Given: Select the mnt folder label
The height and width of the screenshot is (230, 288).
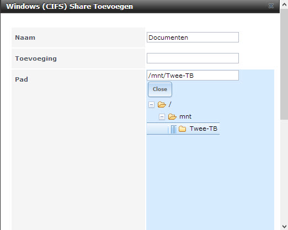Looking at the screenshot, I should [185, 116].
